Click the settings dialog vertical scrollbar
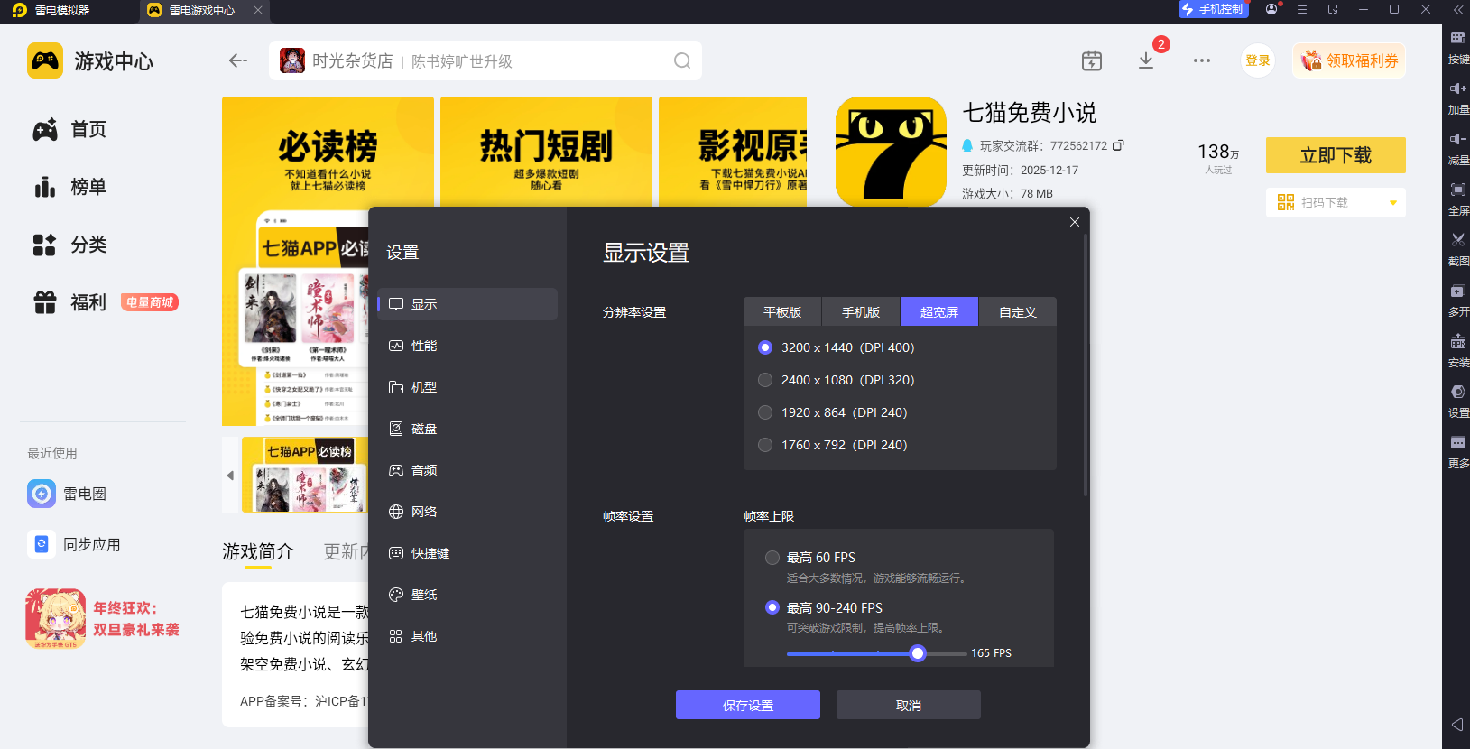1470x749 pixels. coord(1085,365)
